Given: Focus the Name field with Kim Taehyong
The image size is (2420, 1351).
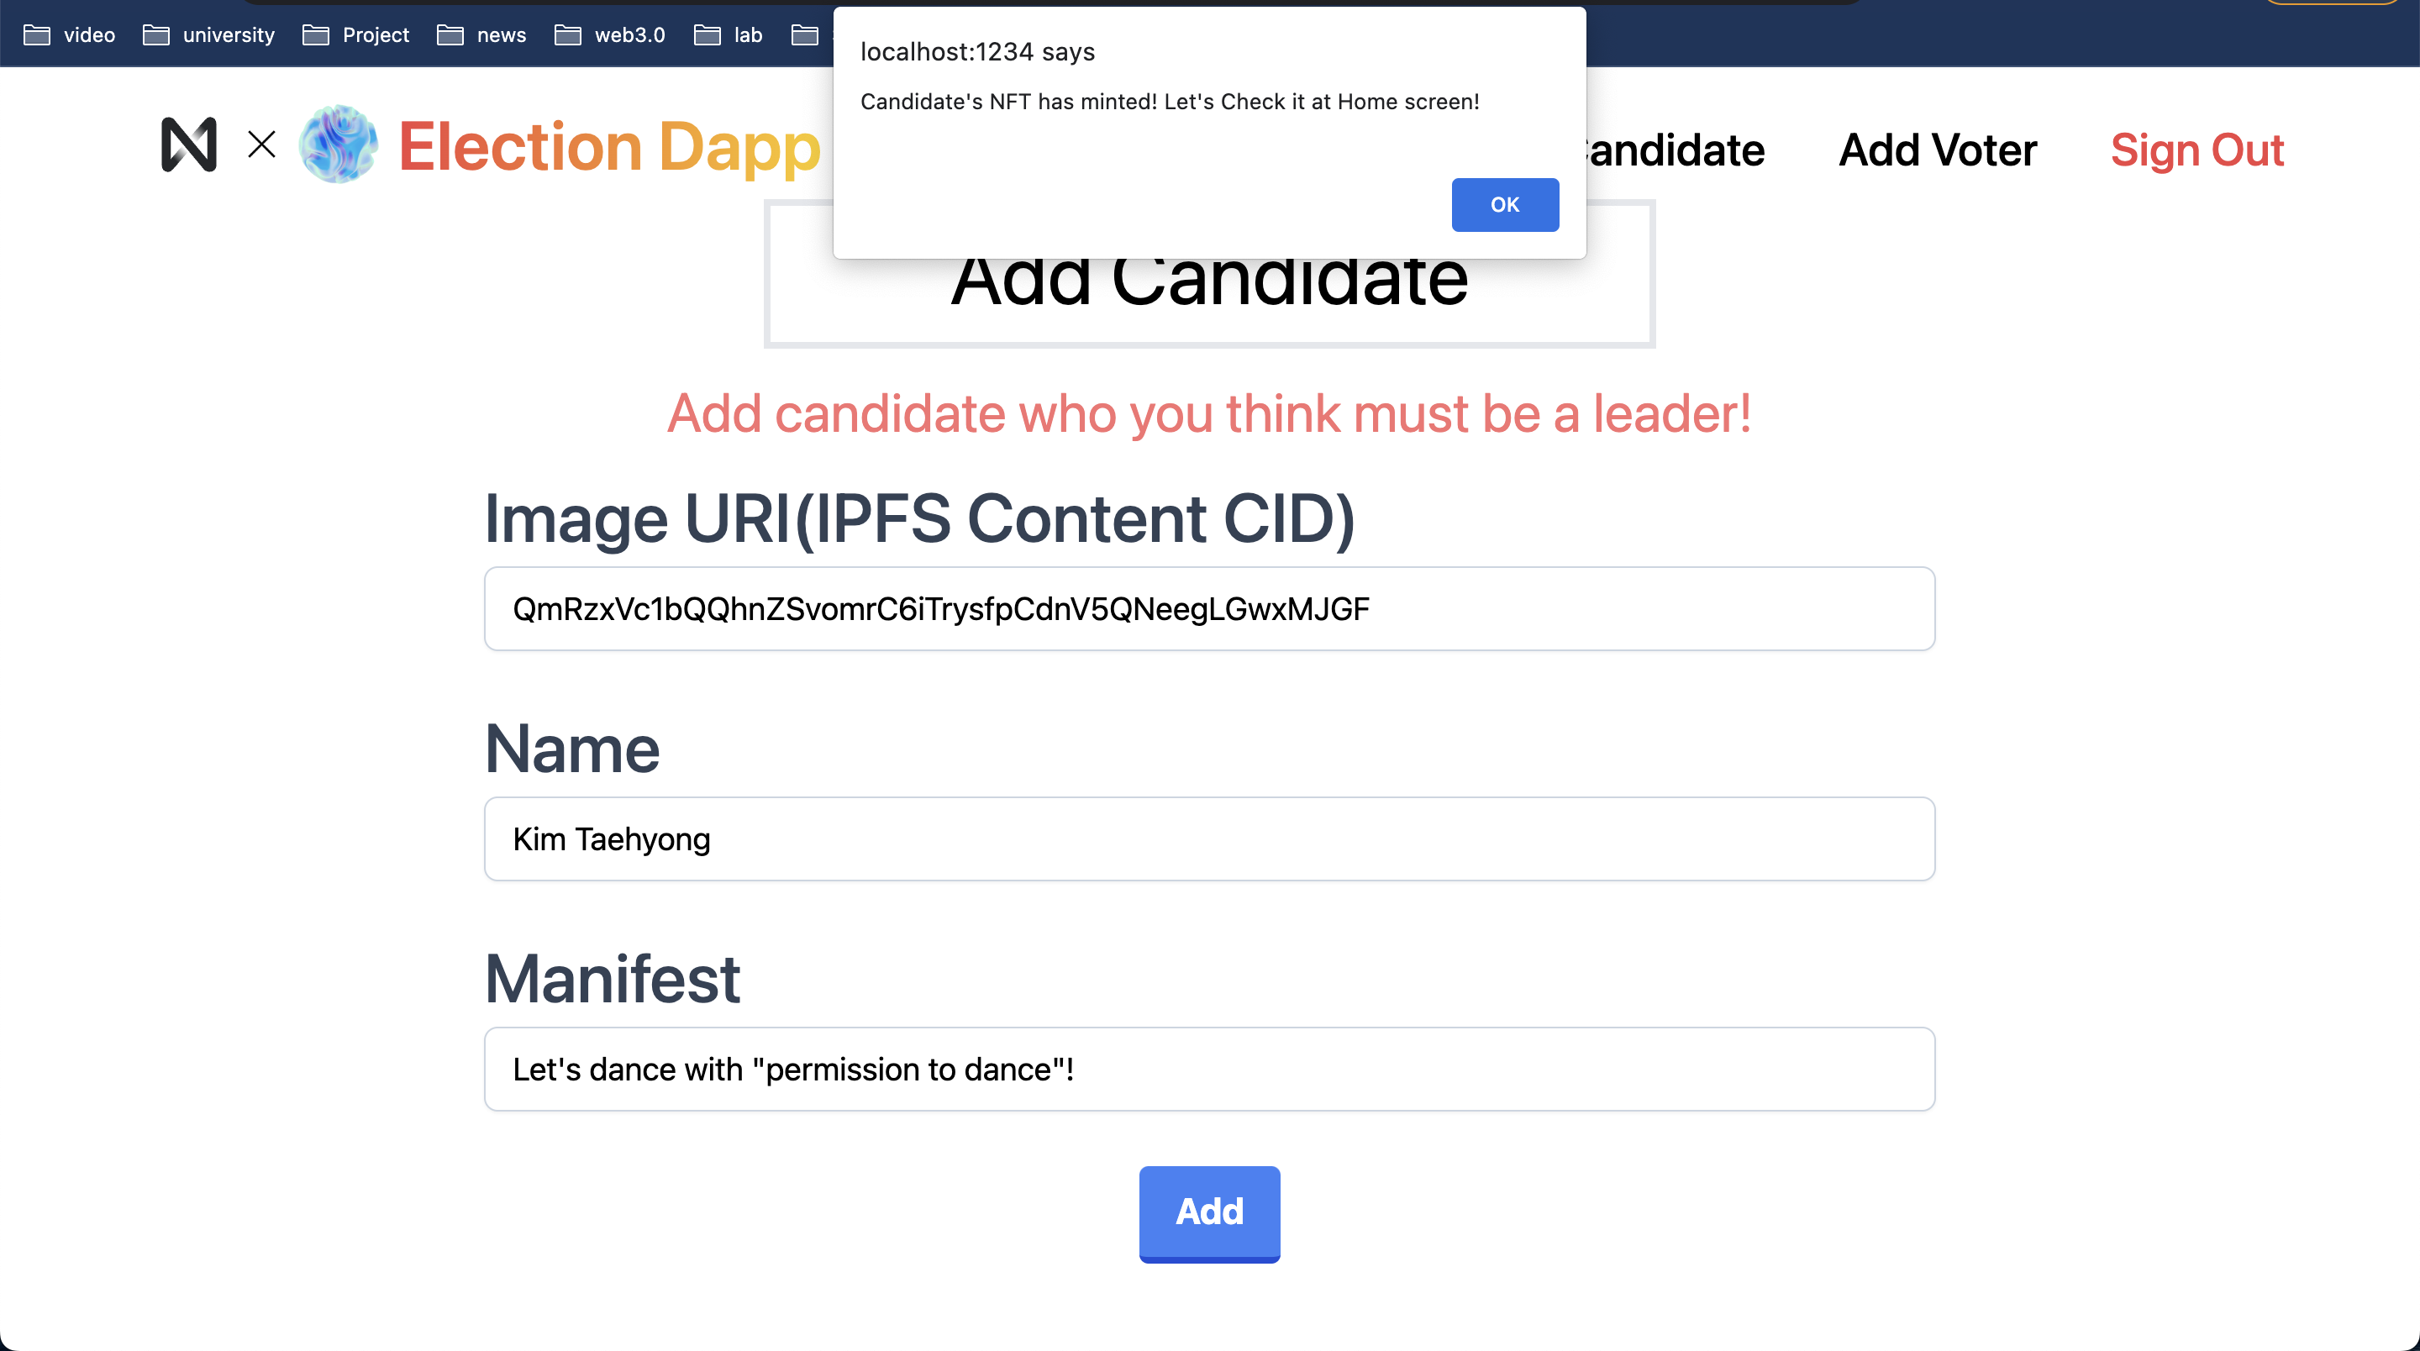Looking at the screenshot, I should pyautogui.click(x=1209, y=839).
